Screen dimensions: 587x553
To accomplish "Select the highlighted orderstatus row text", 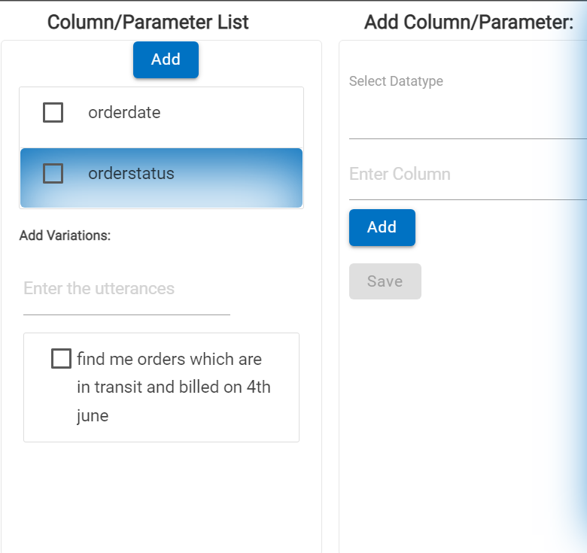I will (131, 174).
